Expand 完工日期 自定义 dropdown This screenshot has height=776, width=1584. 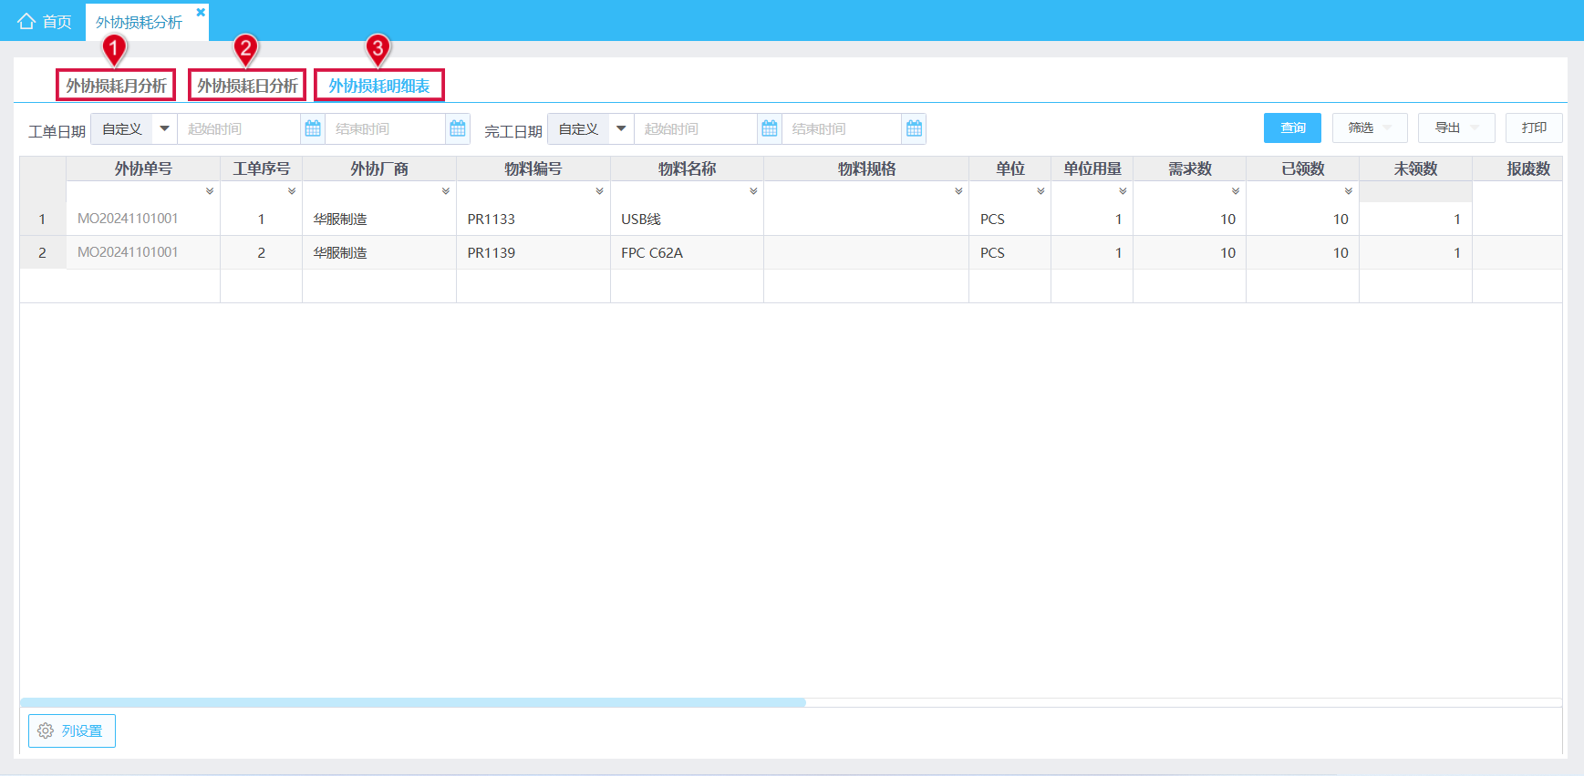click(x=621, y=128)
